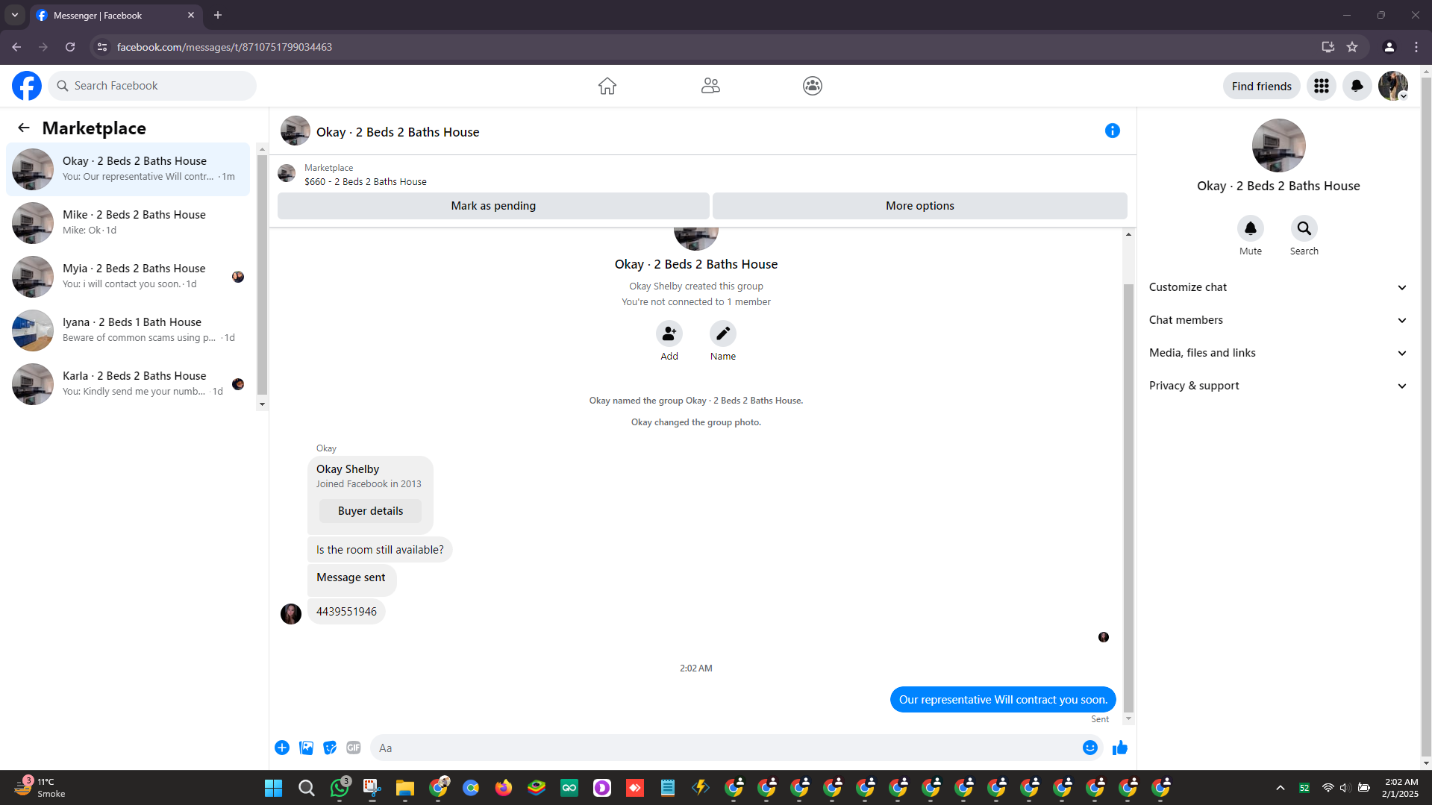Select the Messenger | Facebook browser tab
Image resolution: width=1432 pixels, height=805 pixels.
click(x=116, y=15)
